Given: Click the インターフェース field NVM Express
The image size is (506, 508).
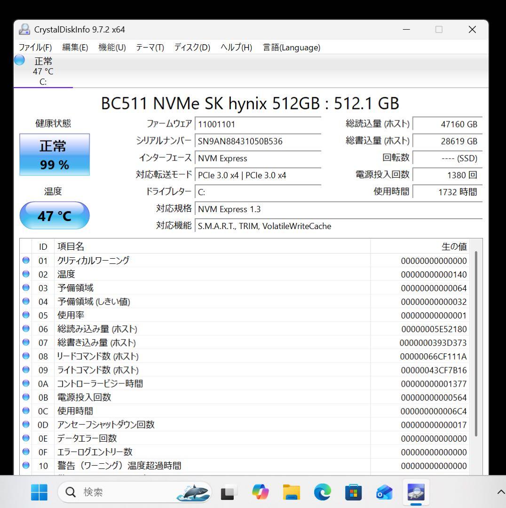Looking at the screenshot, I should tap(258, 158).
